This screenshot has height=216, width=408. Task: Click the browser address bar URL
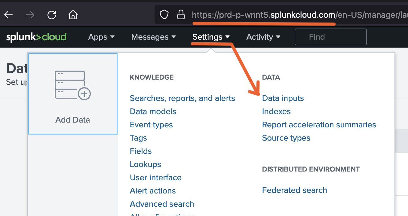299,14
